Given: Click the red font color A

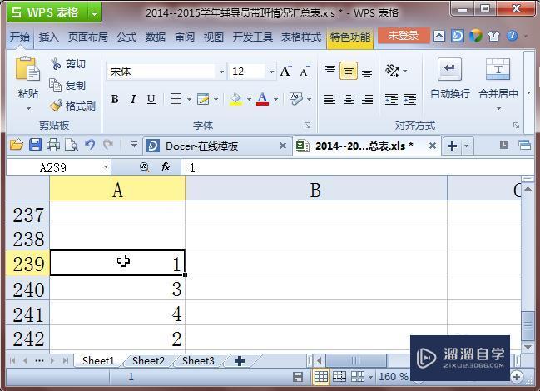Looking at the screenshot, I should [262, 99].
